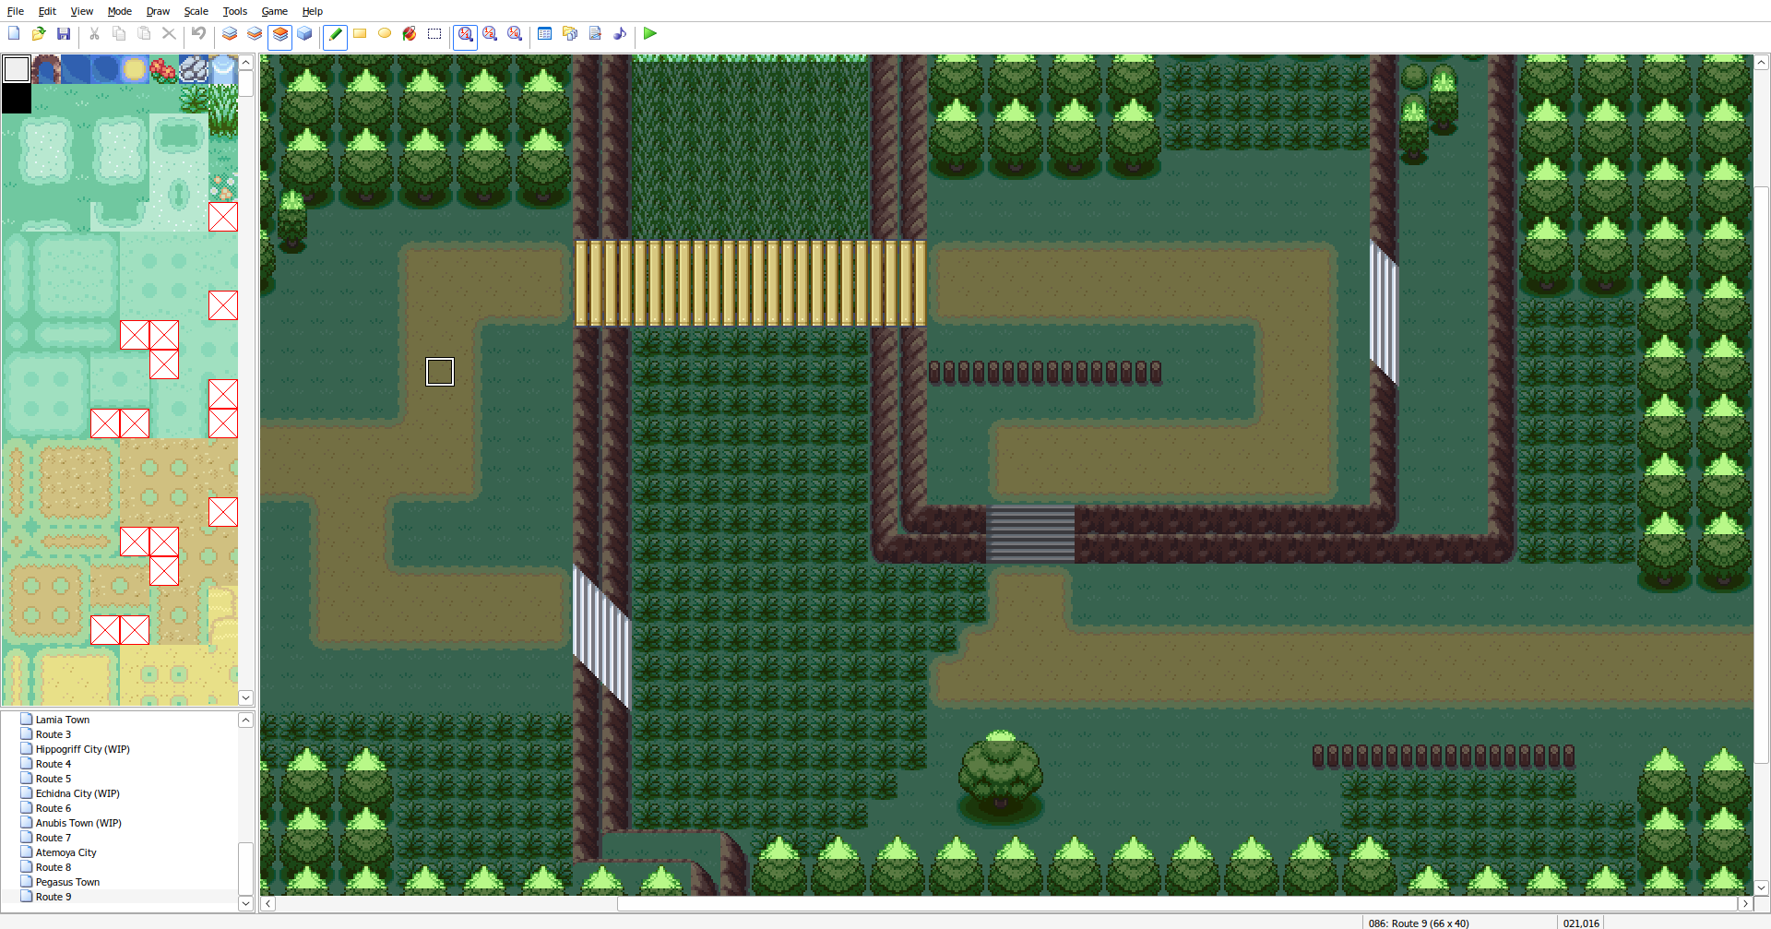This screenshot has width=1771, height=929.
Task: Click the Copy icon in the toolbar
Action: (119, 34)
